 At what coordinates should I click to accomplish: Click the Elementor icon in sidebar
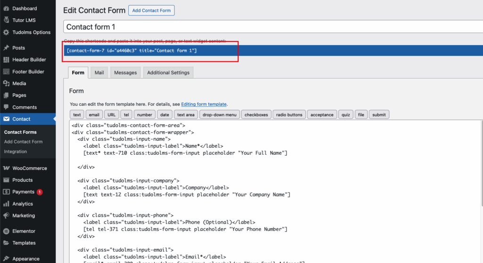click(6, 231)
